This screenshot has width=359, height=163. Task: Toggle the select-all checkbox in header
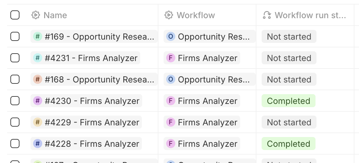(15, 15)
